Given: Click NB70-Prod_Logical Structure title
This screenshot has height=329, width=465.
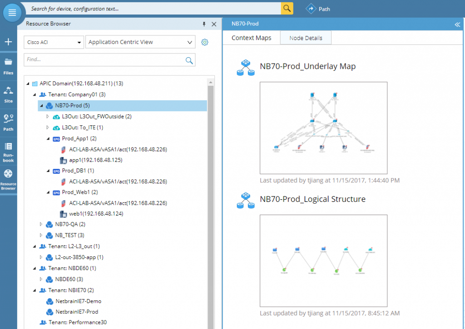Looking at the screenshot, I should [x=312, y=199].
